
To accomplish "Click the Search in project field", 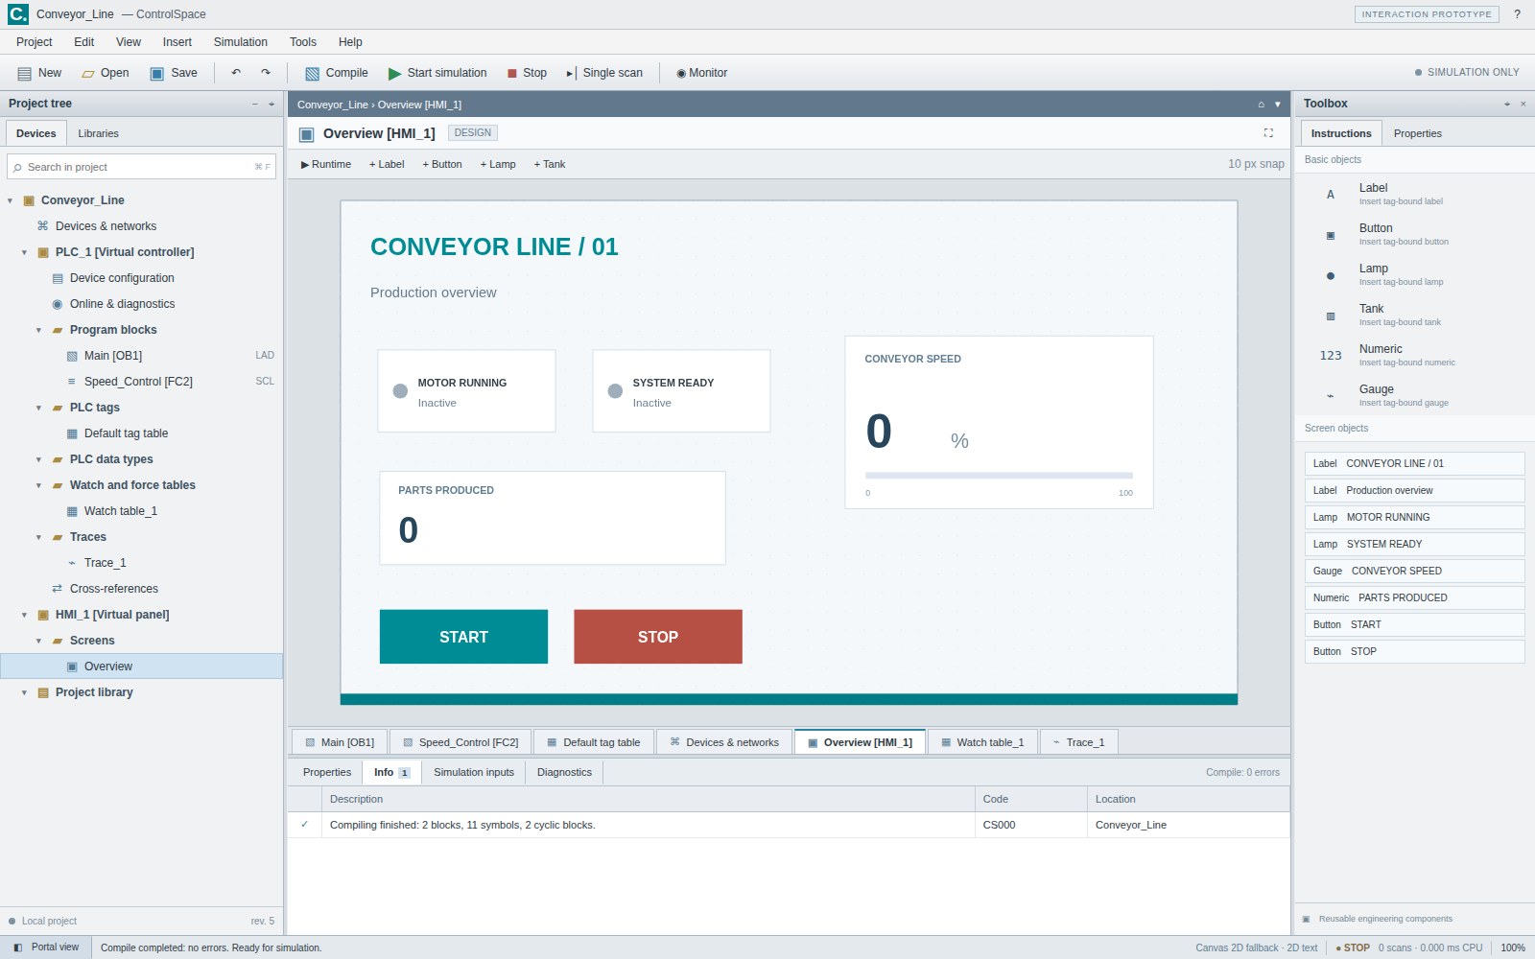I will (x=142, y=167).
